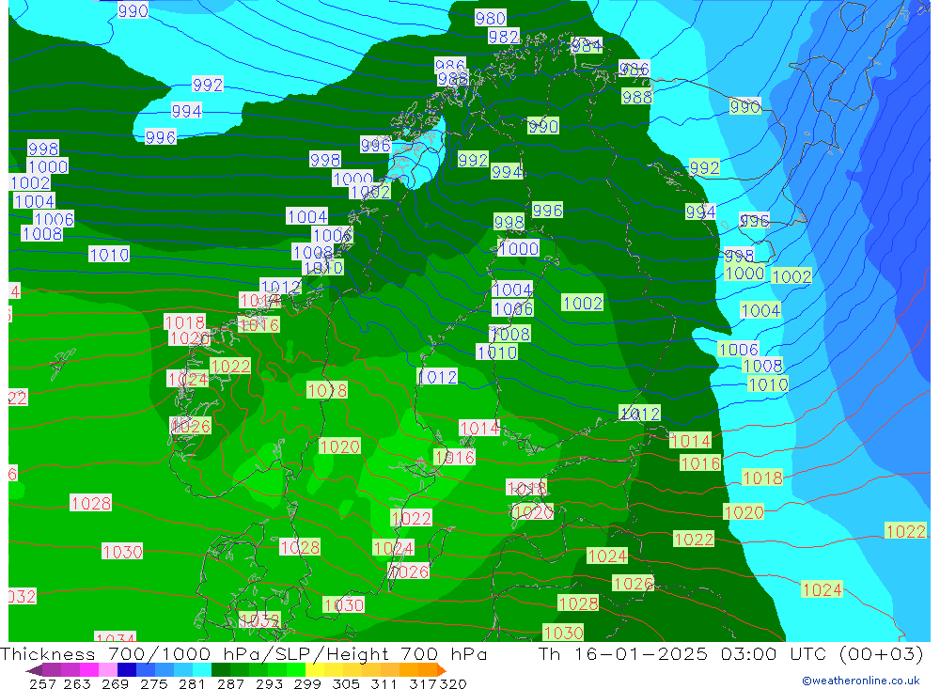The height and width of the screenshot is (689, 940).
Task: Click the purple left arrow of color scale
Action: [x=33, y=670]
